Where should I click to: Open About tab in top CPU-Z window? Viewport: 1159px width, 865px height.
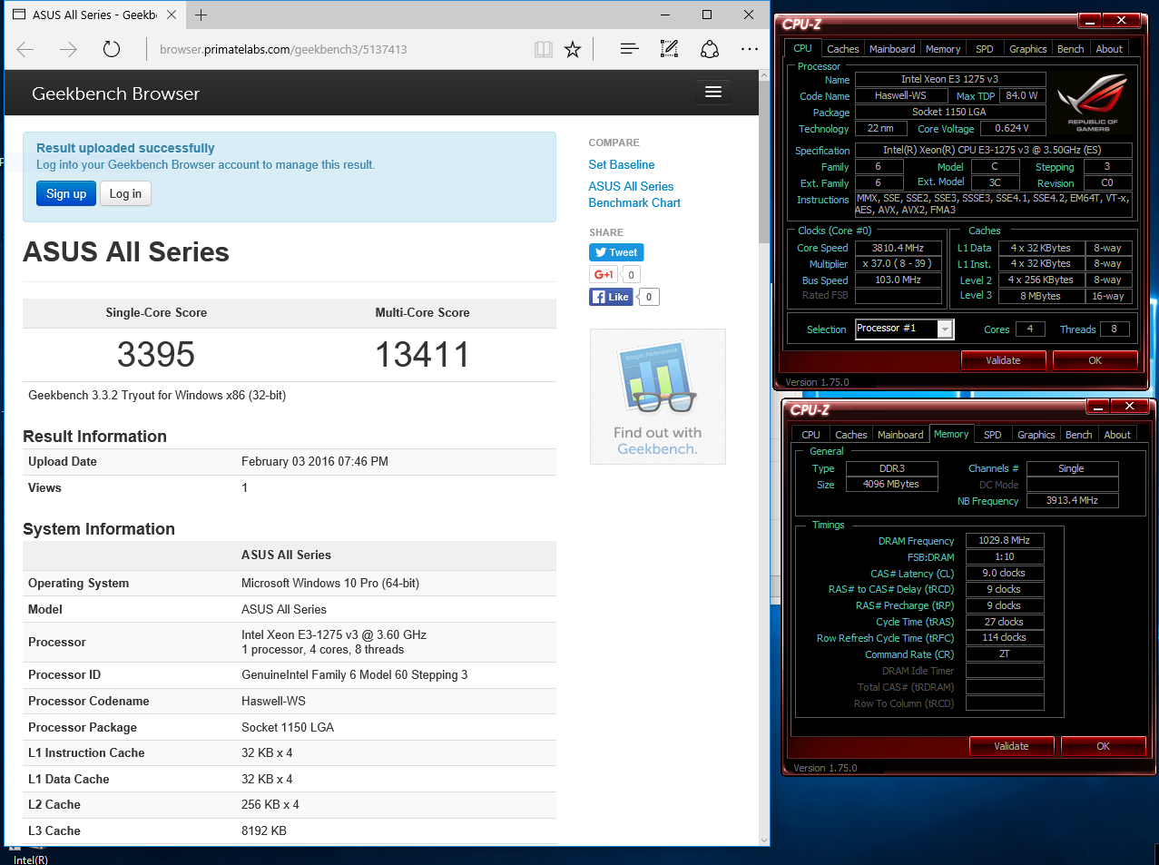click(x=1109, y=49)
